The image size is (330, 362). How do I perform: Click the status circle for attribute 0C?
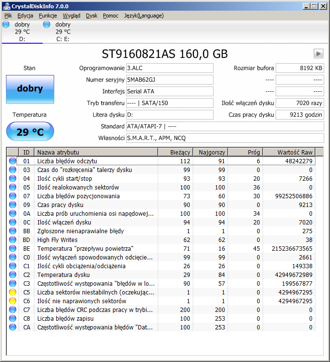coord(13,223)
